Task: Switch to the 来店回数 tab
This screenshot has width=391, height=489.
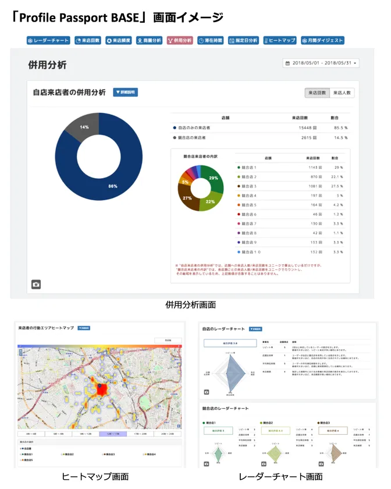Action: [x=88, y=41]
